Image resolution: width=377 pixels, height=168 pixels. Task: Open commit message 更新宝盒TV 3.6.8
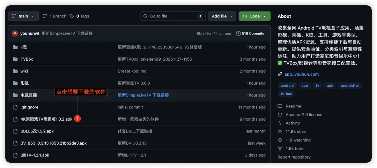[134, 83]
